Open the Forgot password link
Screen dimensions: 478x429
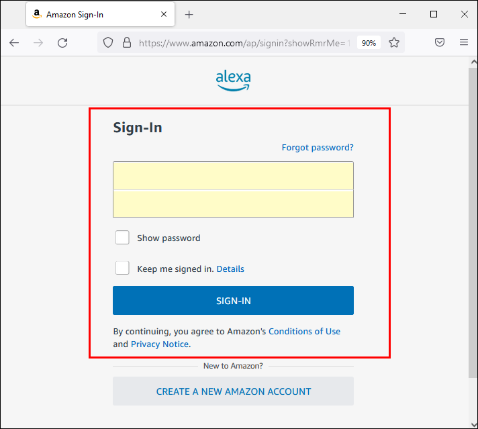[318, 148]
